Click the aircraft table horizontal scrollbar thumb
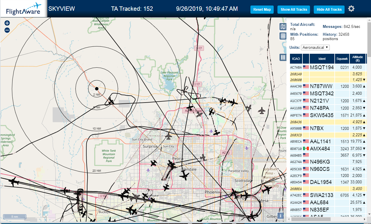 tap(311, 219)
